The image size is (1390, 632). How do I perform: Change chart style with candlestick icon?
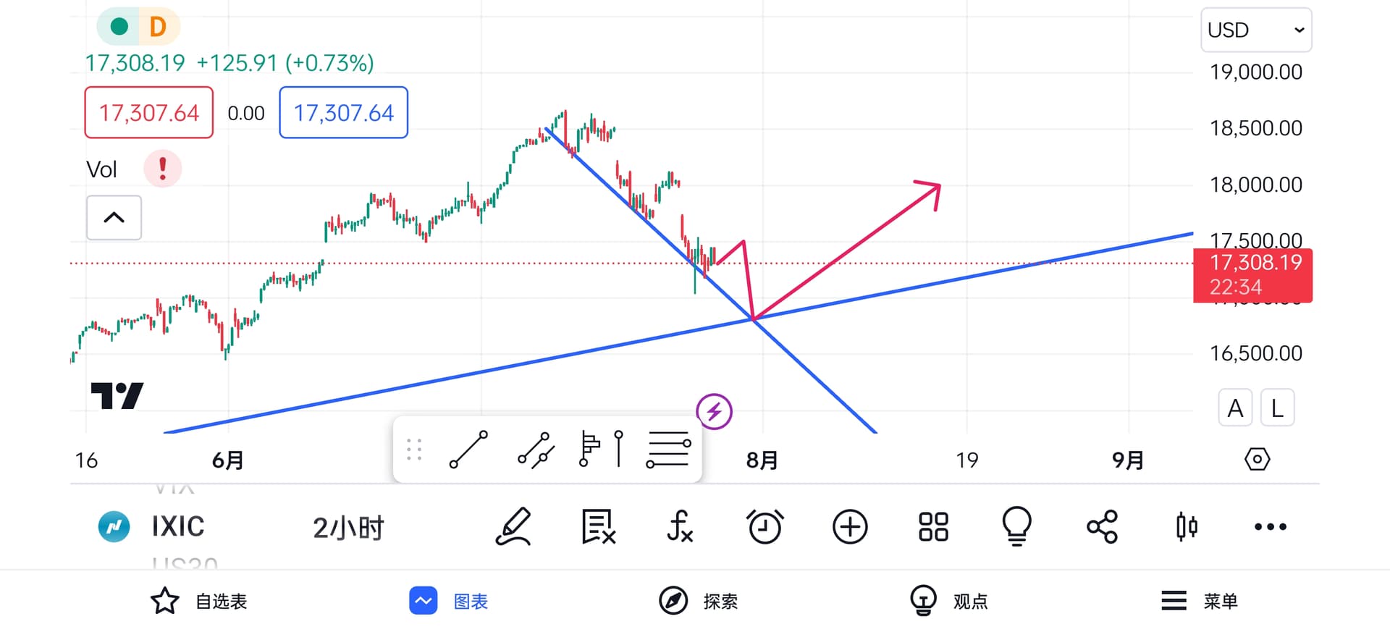1187,526
